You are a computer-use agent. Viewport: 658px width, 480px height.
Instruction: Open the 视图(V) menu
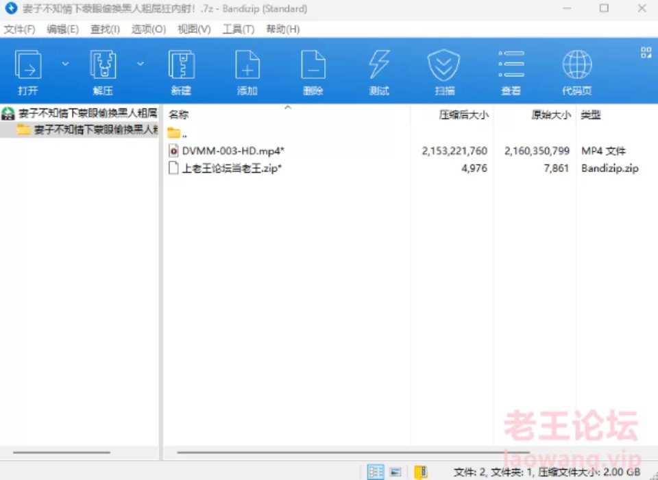(x=194, y=29)
